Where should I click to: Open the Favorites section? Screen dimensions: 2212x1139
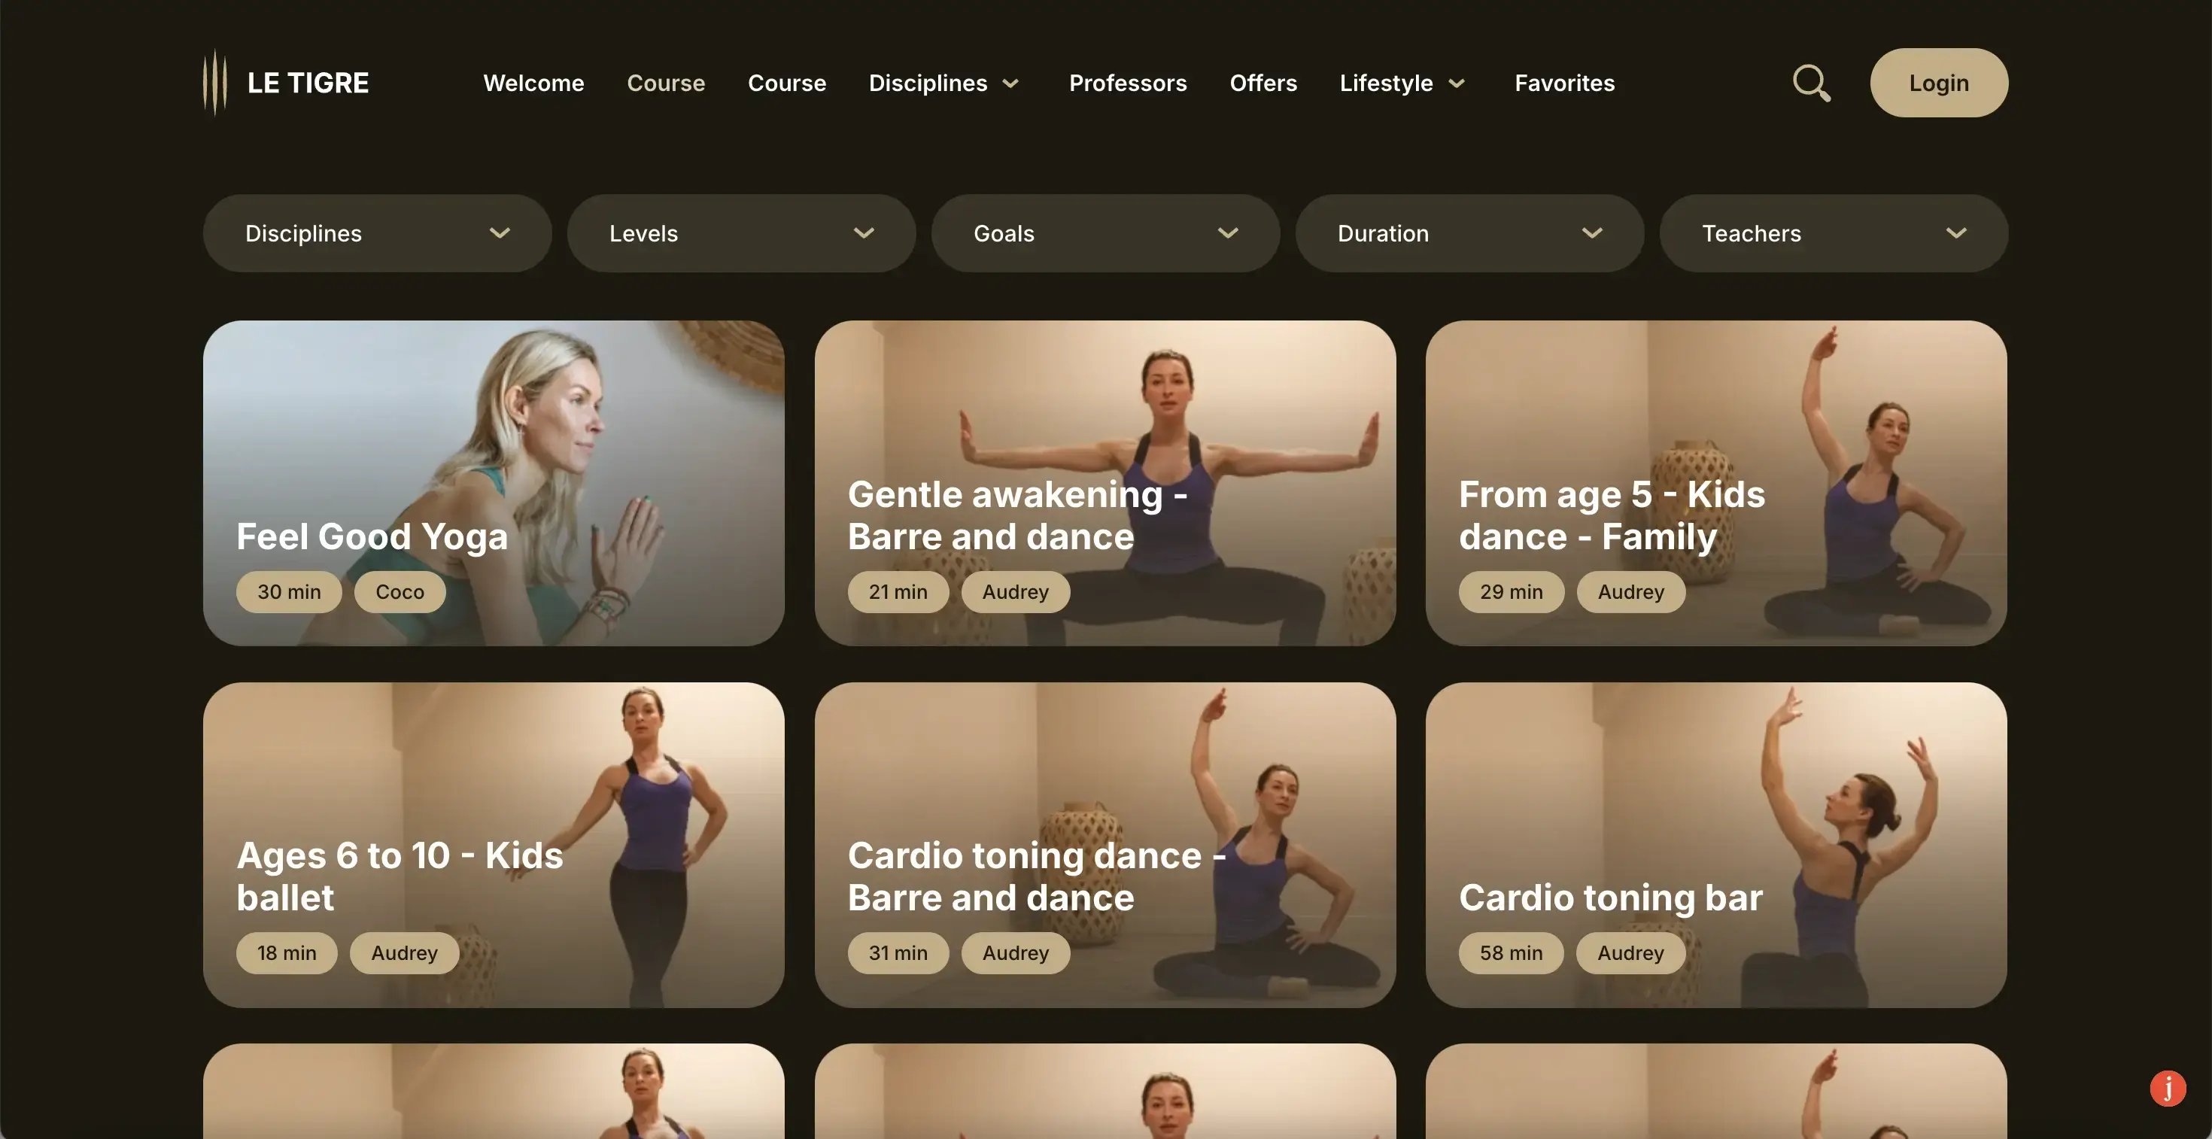(x=1563, y=83)
